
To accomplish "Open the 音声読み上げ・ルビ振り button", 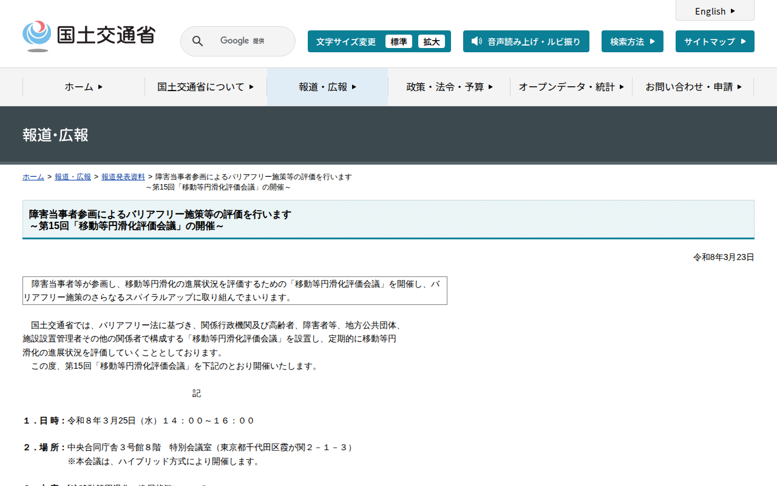I will click(x=526, y=41).
